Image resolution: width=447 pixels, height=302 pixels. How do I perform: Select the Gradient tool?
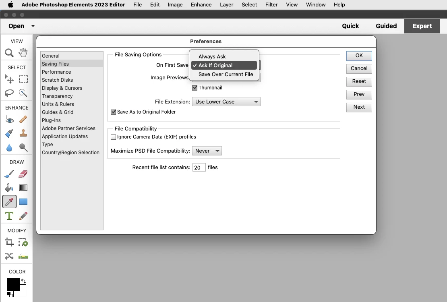[23, 188]
